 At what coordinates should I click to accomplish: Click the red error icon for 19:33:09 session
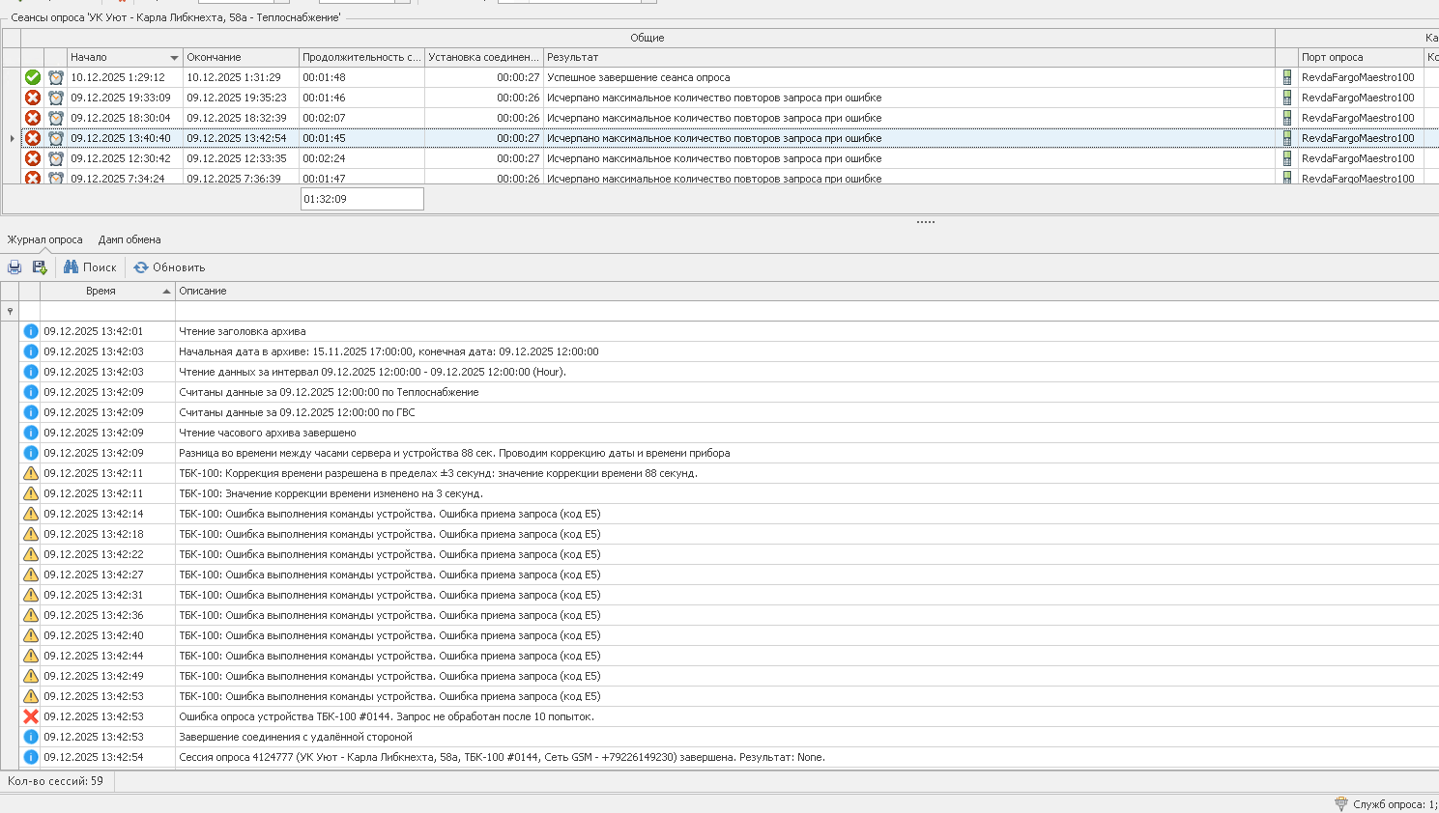pos(33,98)
